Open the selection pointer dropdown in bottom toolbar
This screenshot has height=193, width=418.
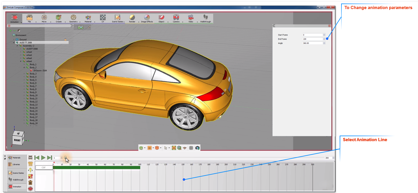tap(169, 148)
